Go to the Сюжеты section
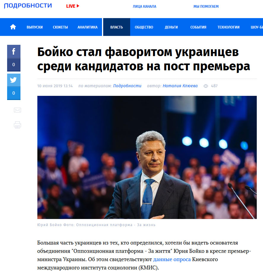 (x=60, y=27)
